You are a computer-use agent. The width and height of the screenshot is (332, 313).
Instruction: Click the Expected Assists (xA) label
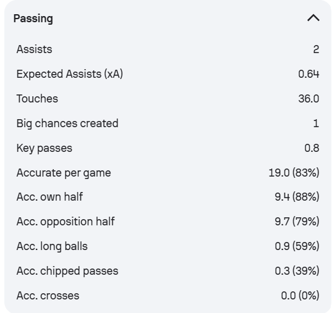pyautogui.click(x=70, y=74)
